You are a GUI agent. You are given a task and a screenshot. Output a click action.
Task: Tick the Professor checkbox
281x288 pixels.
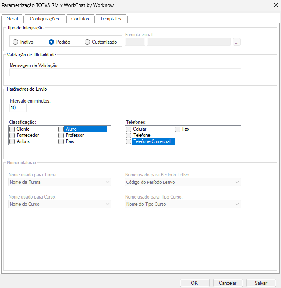click(61, 135)
